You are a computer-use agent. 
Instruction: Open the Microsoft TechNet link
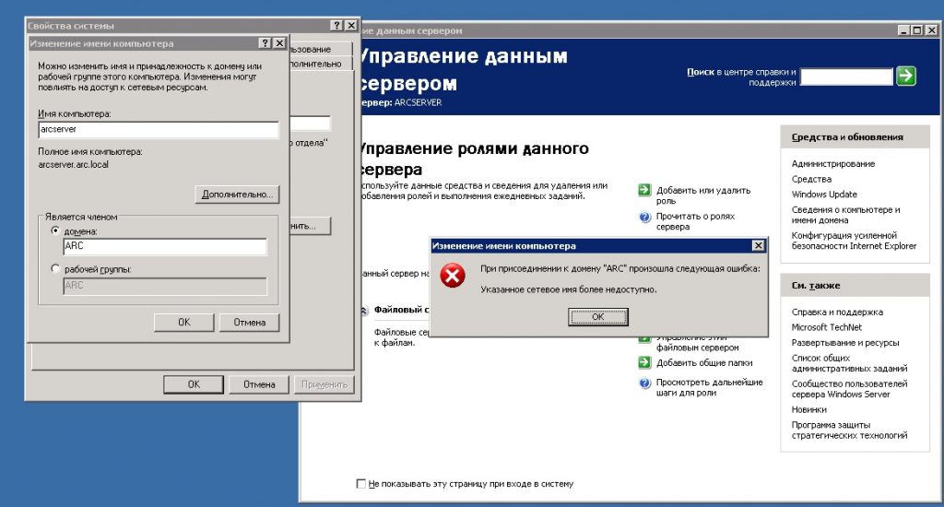(827, 327)
